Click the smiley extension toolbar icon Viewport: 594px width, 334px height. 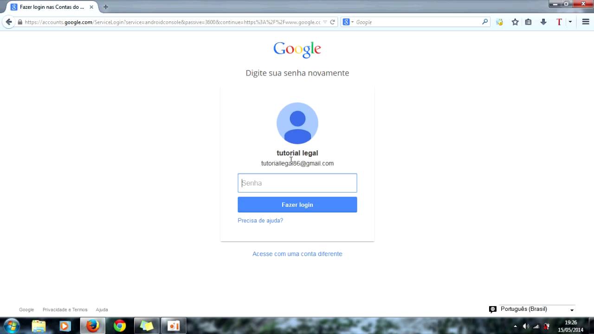[x=500, y=22]
